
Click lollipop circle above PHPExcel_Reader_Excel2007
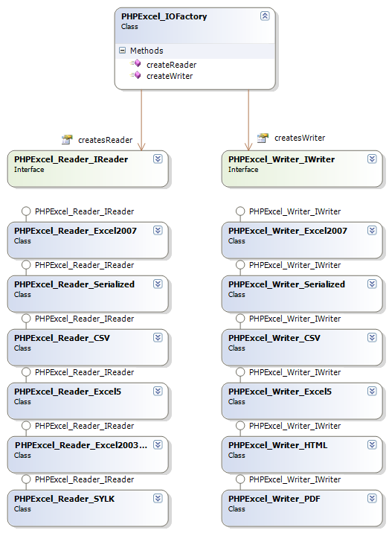point(26,211)
